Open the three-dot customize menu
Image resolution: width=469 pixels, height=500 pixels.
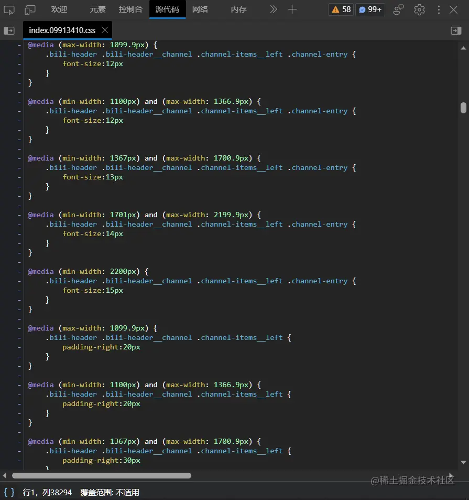pos(439,9)
